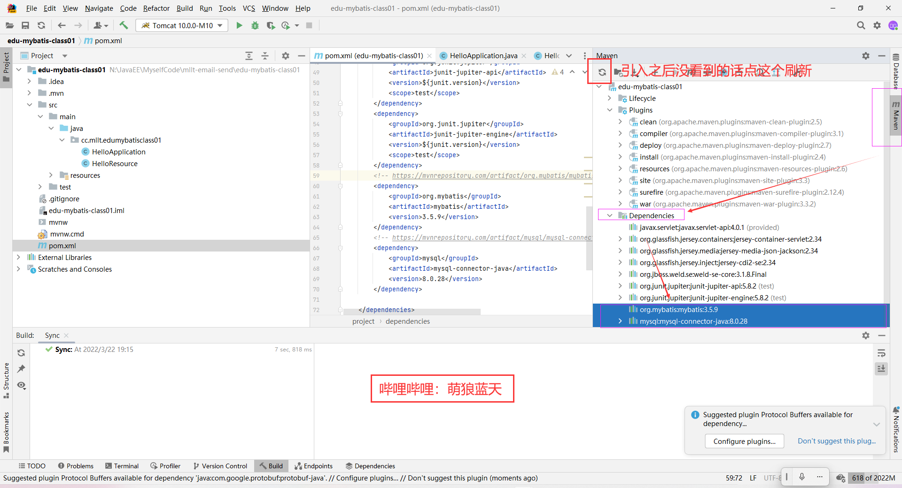Expand the resources folder in Project
Screen dimensions: 902x488
(51, 175)
